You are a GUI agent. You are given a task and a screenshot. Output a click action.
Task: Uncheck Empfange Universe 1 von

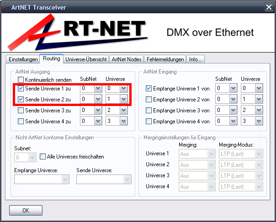(149, 88)
